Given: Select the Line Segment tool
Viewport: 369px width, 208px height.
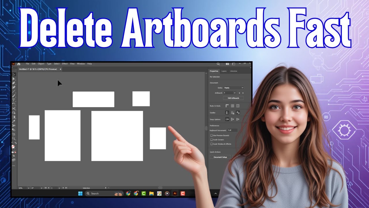Looking at the screenshot, I should (x=14, y=92).
